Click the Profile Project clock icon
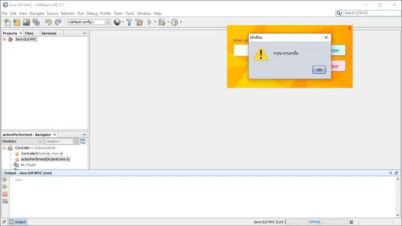Image resolution: width=402 pixels, height=226 pixels. (175, 23)
